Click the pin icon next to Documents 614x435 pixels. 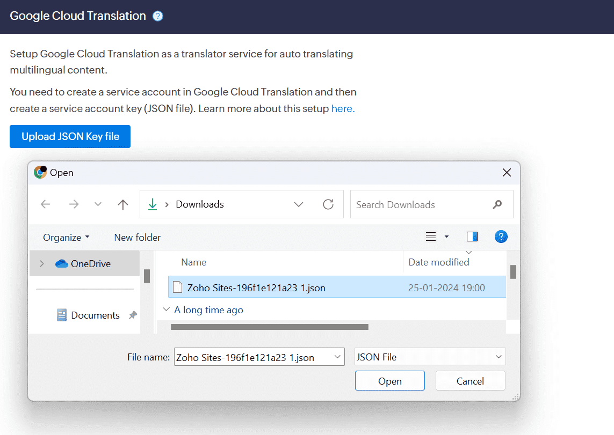click(x=133, y=315)
